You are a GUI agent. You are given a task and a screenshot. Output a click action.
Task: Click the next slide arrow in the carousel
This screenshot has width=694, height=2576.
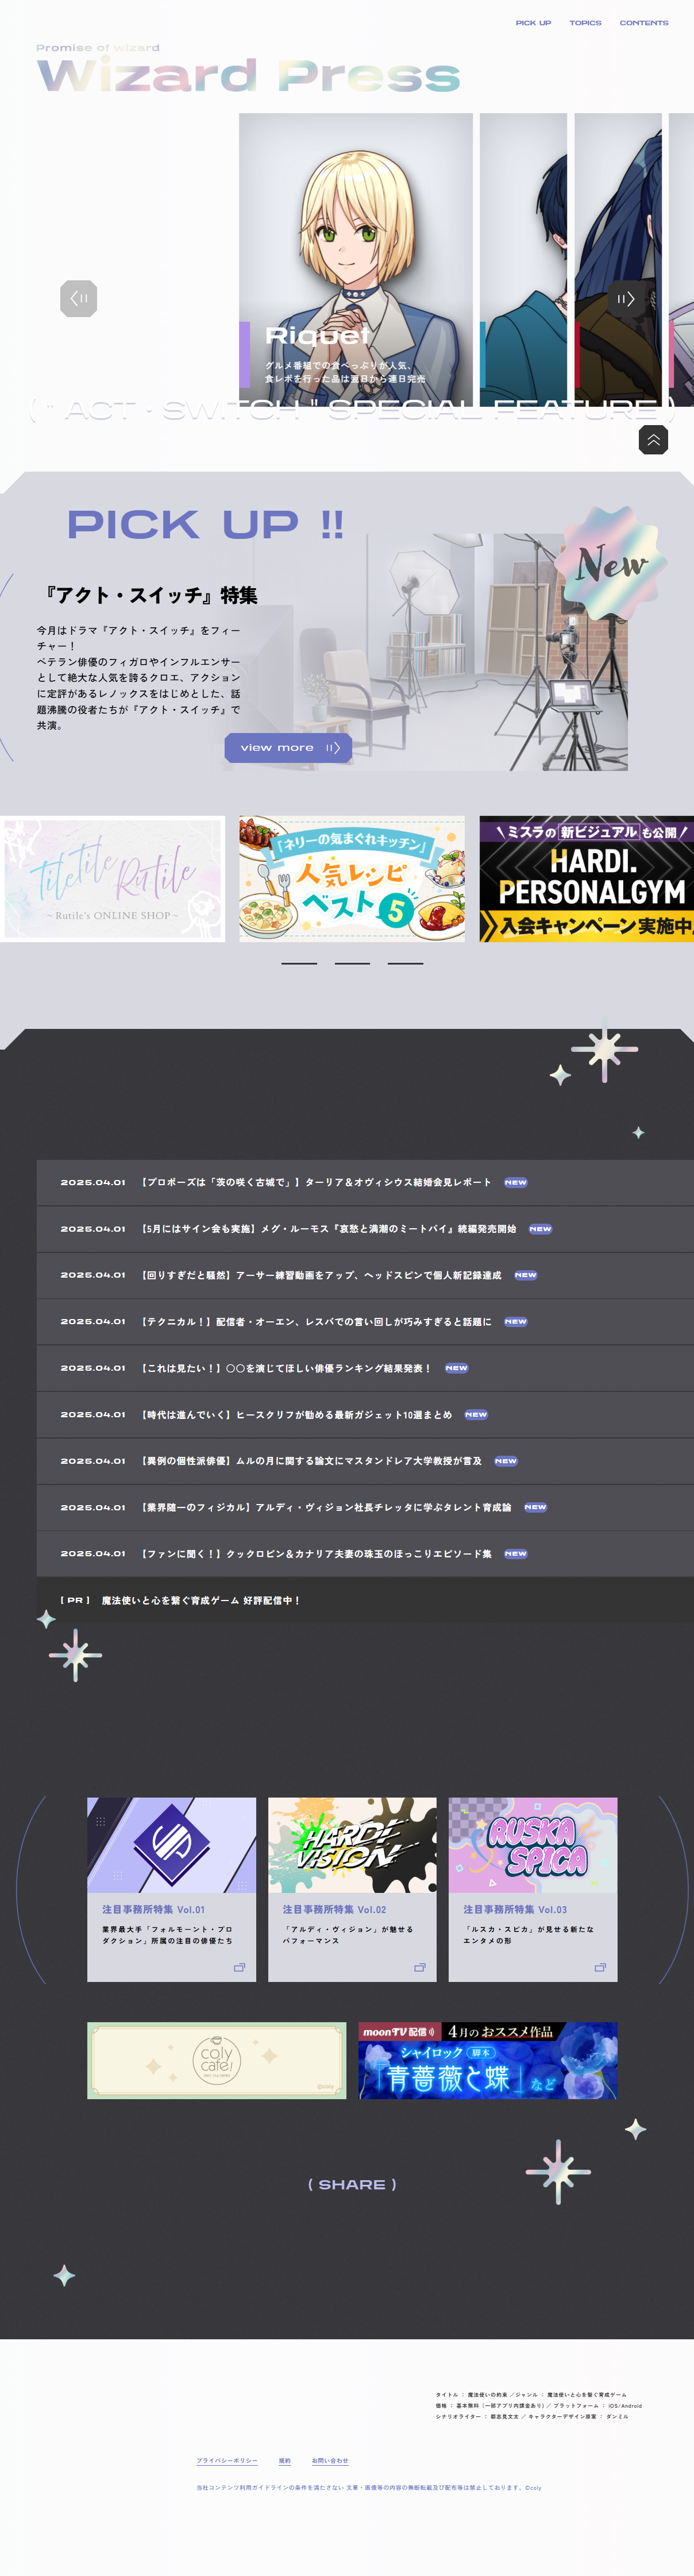626,299
